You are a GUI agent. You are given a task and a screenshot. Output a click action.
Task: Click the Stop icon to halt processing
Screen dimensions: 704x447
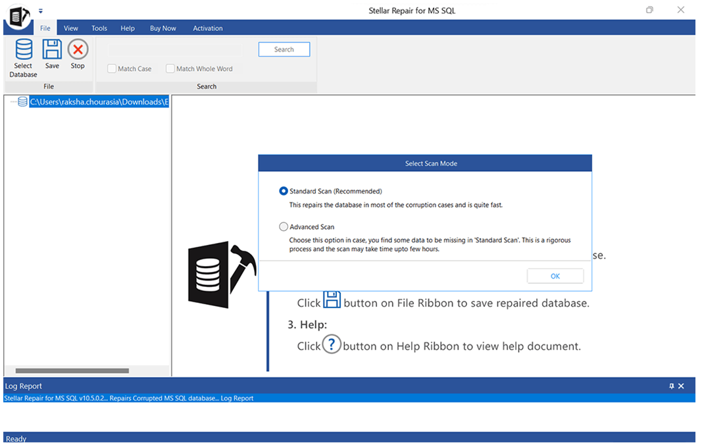click(78, 53)
